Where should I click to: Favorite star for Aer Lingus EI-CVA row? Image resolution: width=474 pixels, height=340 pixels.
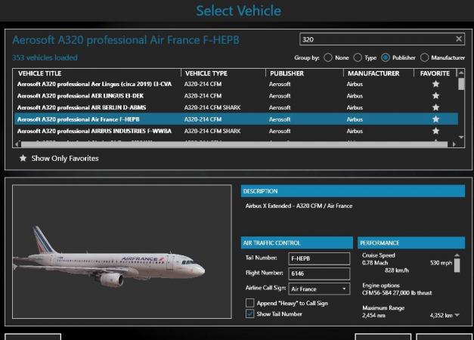pos(435,85)
